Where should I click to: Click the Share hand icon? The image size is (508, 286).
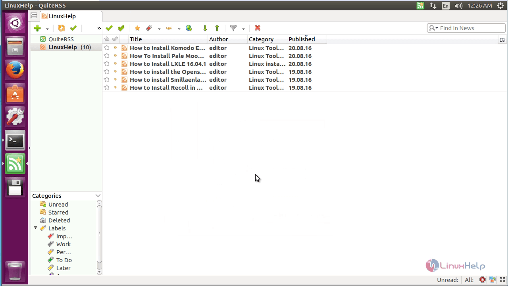pyautogui.click(x=169, y=28)
